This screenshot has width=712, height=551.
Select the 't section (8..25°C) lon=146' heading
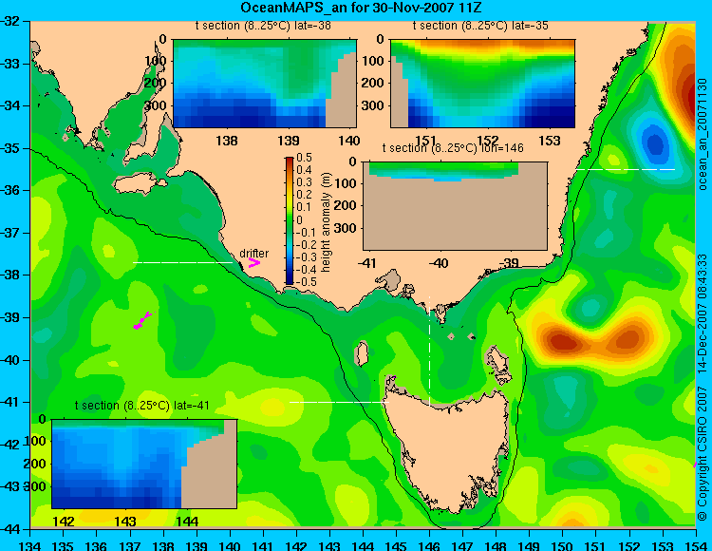coord(453,148)
